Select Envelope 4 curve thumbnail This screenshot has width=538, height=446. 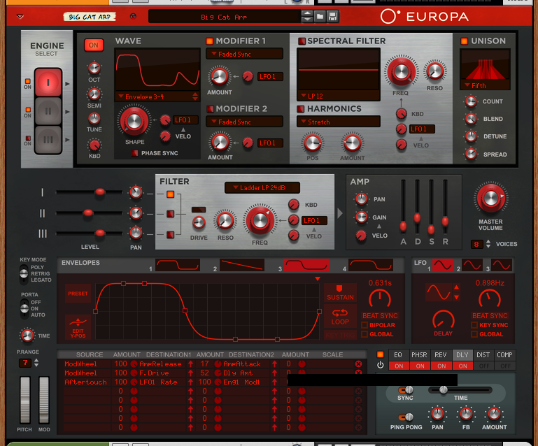coord(371,265)
